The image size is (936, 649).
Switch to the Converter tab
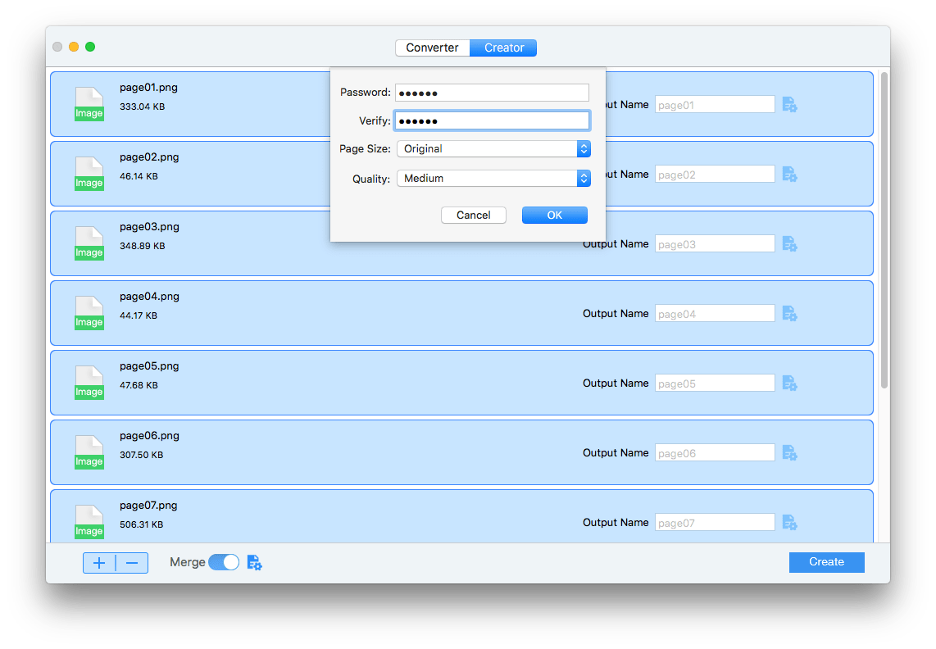coord(432,48)
